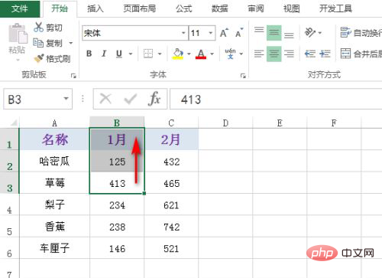The height and width of the screenshot is (278, 382).
Task: Open the Paste options arrow
Action: click(x=18, y=61)
